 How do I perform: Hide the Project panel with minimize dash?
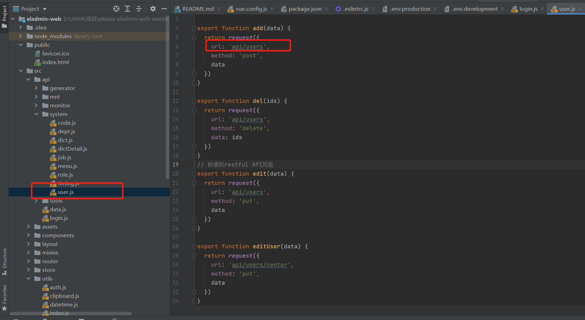[164, 9]
